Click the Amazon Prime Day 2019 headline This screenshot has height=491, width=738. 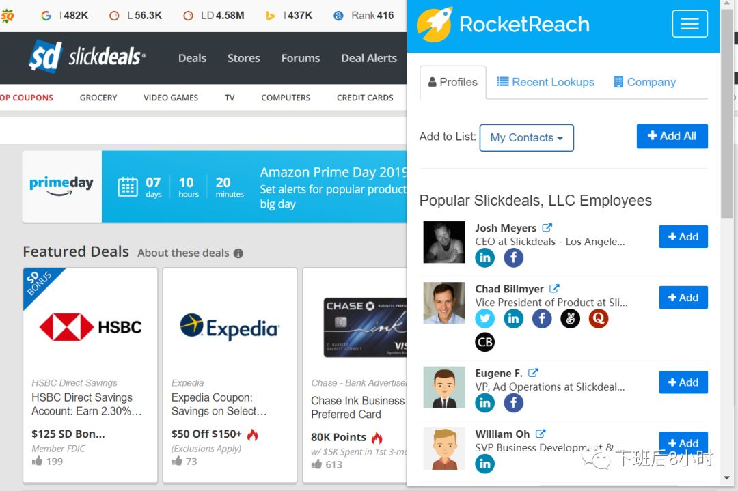click(x=333, y=172)
